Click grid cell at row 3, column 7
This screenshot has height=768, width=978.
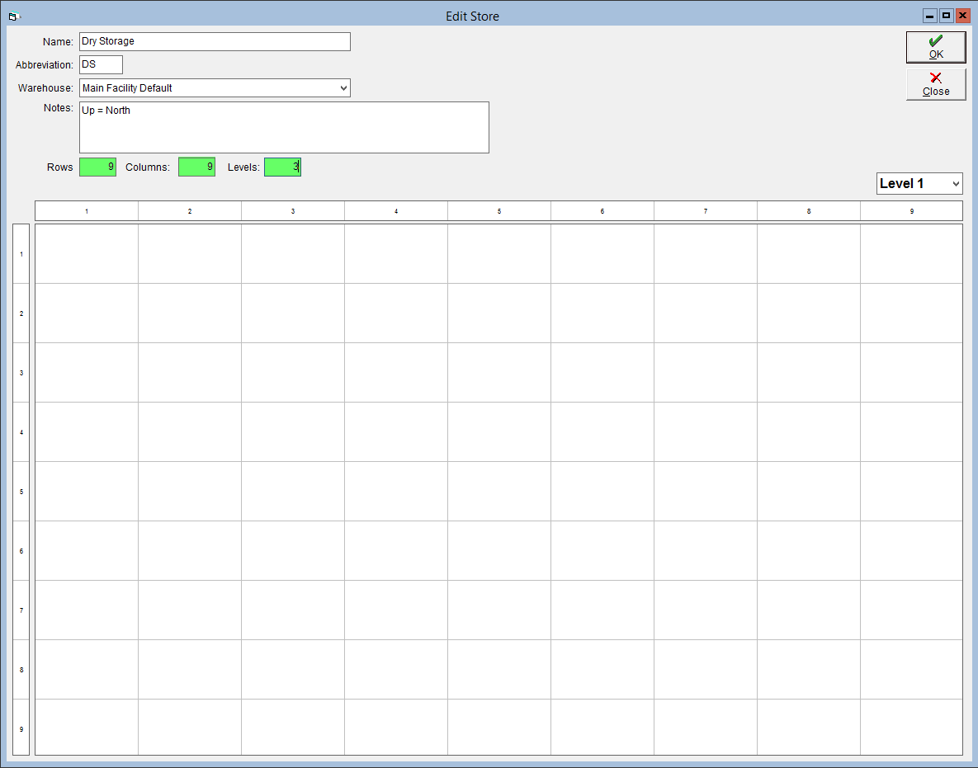[x=706, y=372]
